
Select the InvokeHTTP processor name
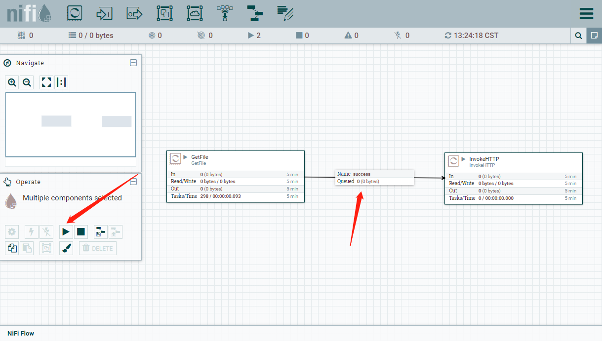click(x=484, y=159)
